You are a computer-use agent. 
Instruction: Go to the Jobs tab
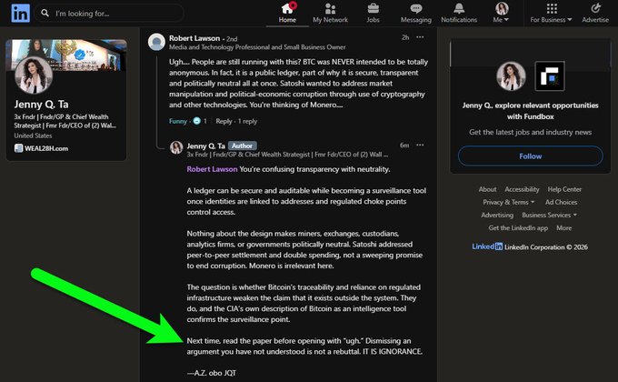click(373, 13)
